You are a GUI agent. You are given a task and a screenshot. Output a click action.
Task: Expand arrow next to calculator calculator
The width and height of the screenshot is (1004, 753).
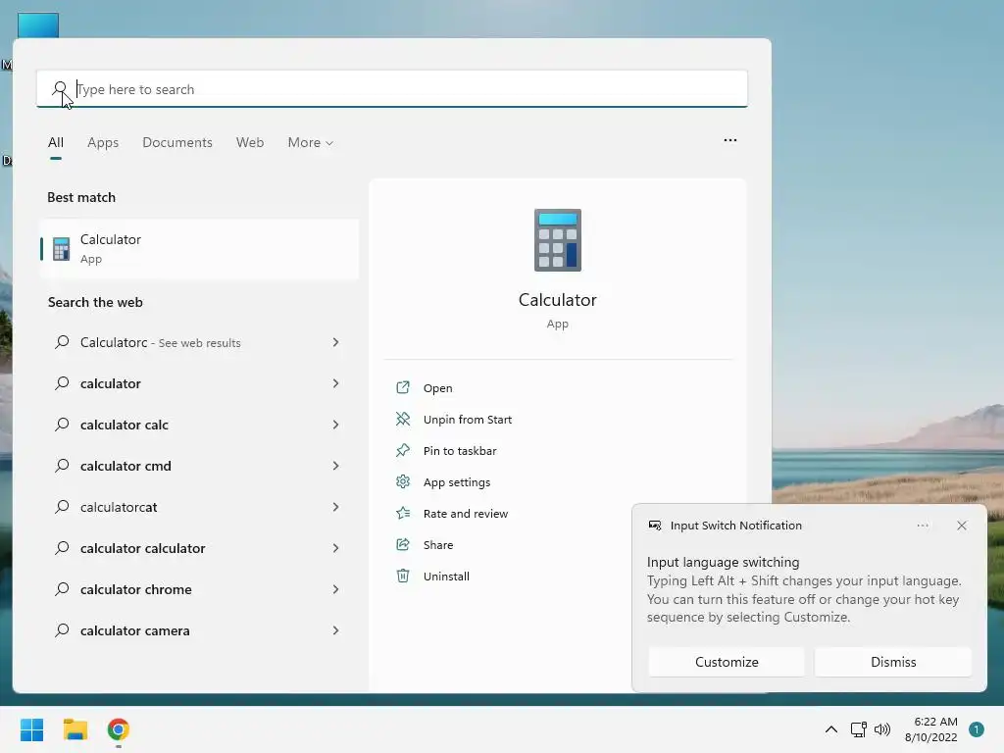335,548
